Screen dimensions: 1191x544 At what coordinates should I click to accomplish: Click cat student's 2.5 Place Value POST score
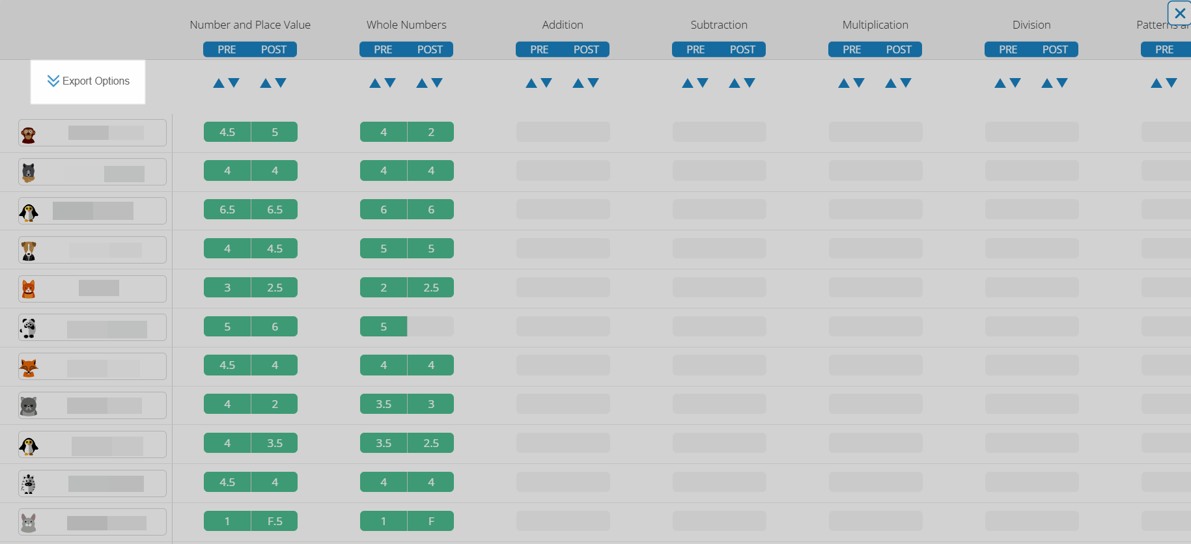275,288
